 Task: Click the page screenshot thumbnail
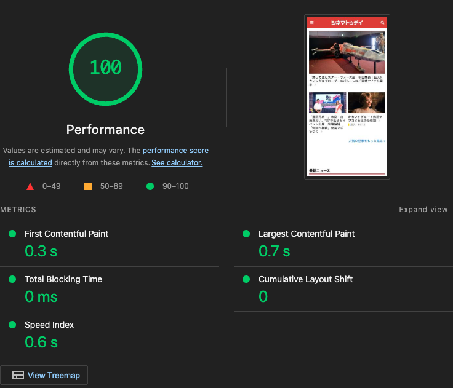point(347,97)
